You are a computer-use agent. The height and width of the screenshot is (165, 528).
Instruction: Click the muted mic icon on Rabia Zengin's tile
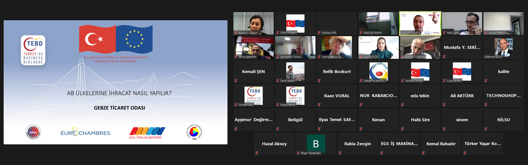[340, 153]
